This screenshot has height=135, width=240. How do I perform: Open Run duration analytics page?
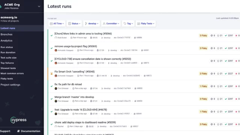click(x=8, y=52)
